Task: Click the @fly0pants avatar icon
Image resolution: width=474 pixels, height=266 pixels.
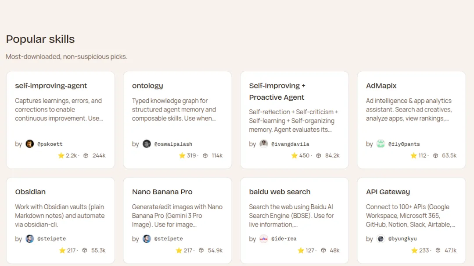Action: (381, 144)
